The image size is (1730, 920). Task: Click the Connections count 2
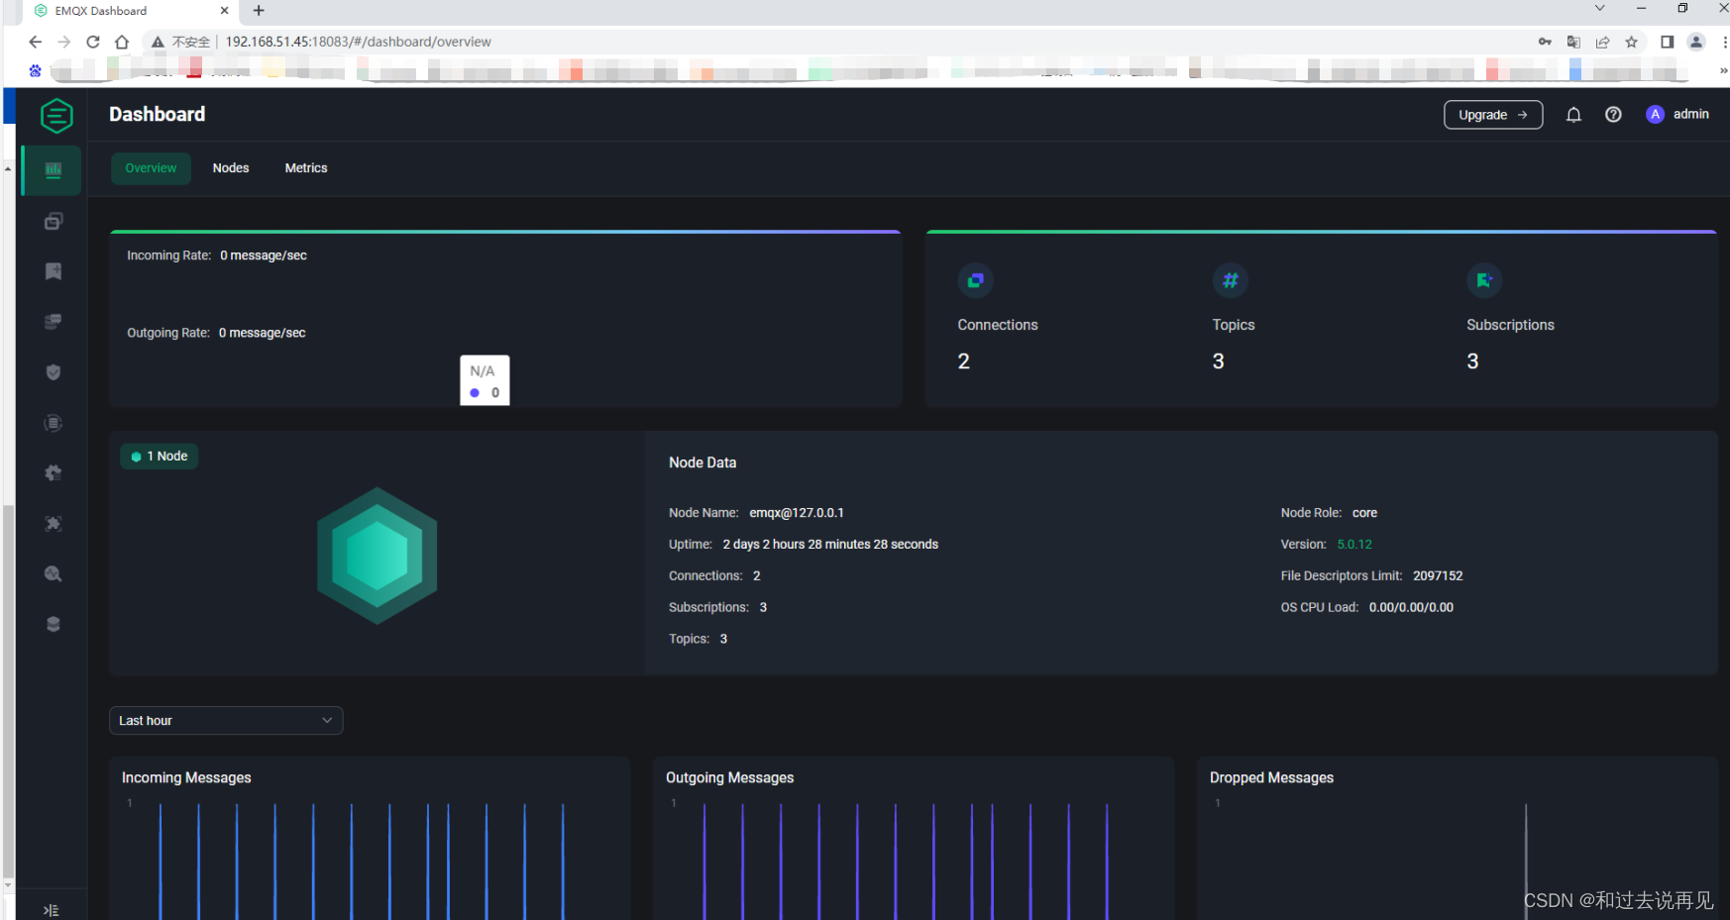(x=964, y=361)
